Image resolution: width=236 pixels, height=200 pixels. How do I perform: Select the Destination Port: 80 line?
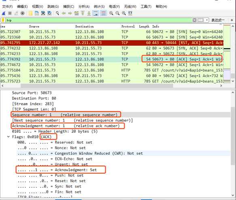[x=34, y=98]
